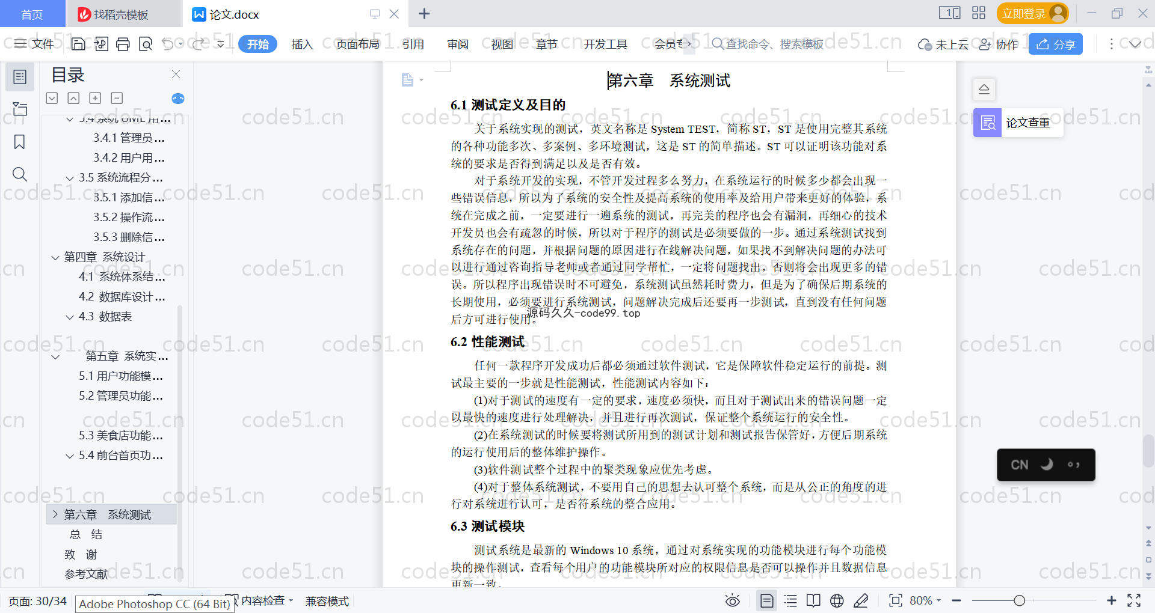Click fit page to window icon
The image size is (1155, 613).
[x=896, y=600]
